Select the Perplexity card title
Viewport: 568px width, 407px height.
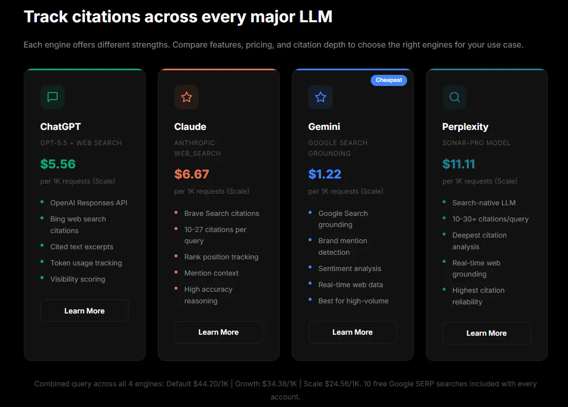[x=465, y=127]
